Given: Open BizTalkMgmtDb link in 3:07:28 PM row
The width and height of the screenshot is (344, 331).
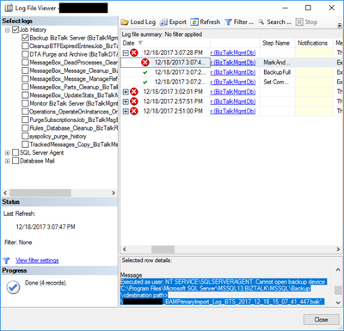Looking at the screenshot, I should click(x=233, y=52).
